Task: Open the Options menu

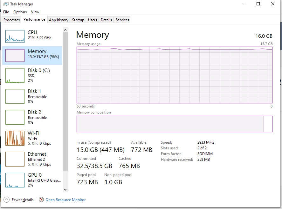Action: (20, 12)
